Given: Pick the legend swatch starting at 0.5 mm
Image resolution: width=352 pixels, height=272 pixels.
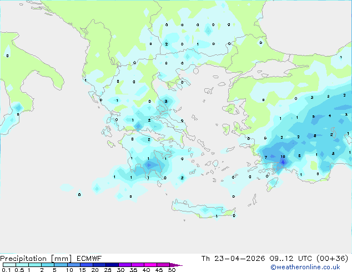Looking at the screenshot, I should pos(22,265).
